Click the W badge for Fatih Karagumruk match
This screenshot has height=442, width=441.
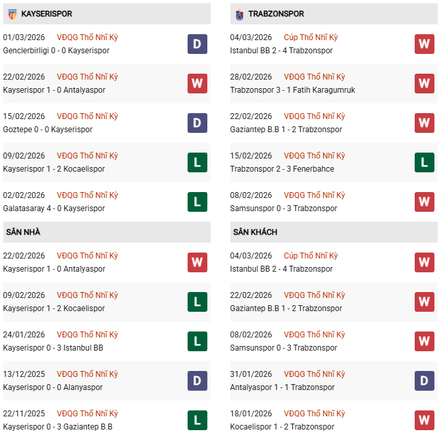pyautogui.click(x=424, y=84)
